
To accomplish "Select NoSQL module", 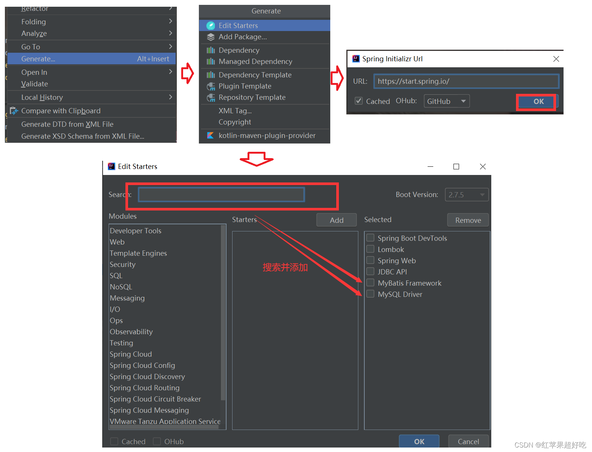I will pyautogui.click(x=165, y=287).
